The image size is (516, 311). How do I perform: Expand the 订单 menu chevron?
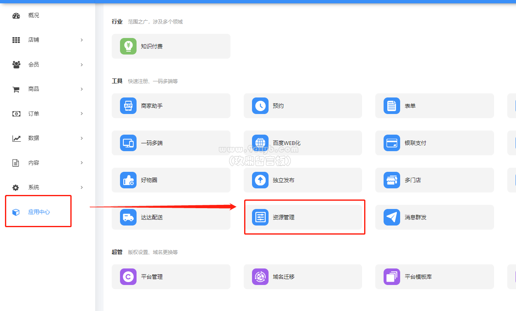[x=82, y=114]
